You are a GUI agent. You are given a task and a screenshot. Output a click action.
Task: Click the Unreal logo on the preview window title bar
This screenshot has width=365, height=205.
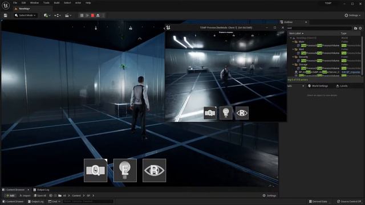click(168, 27)
